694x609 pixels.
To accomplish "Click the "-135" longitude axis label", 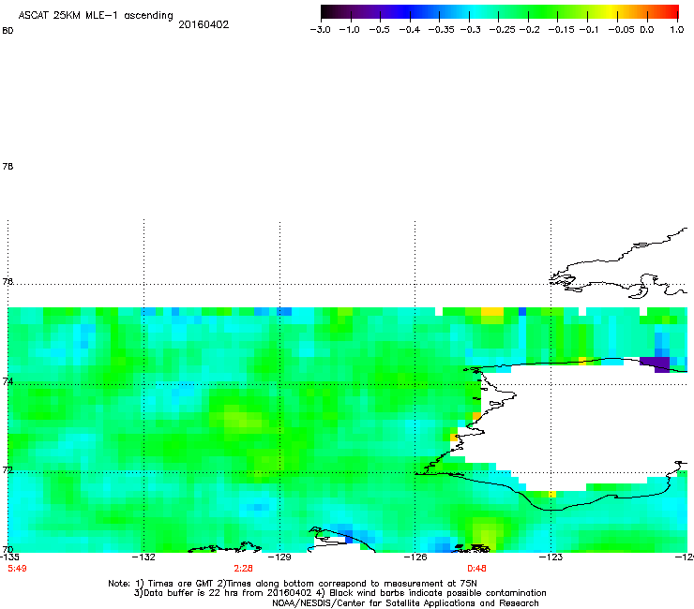I will coord(9,557).
